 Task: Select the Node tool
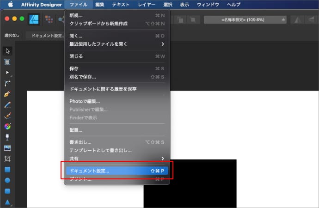click(x=7, y=73)
